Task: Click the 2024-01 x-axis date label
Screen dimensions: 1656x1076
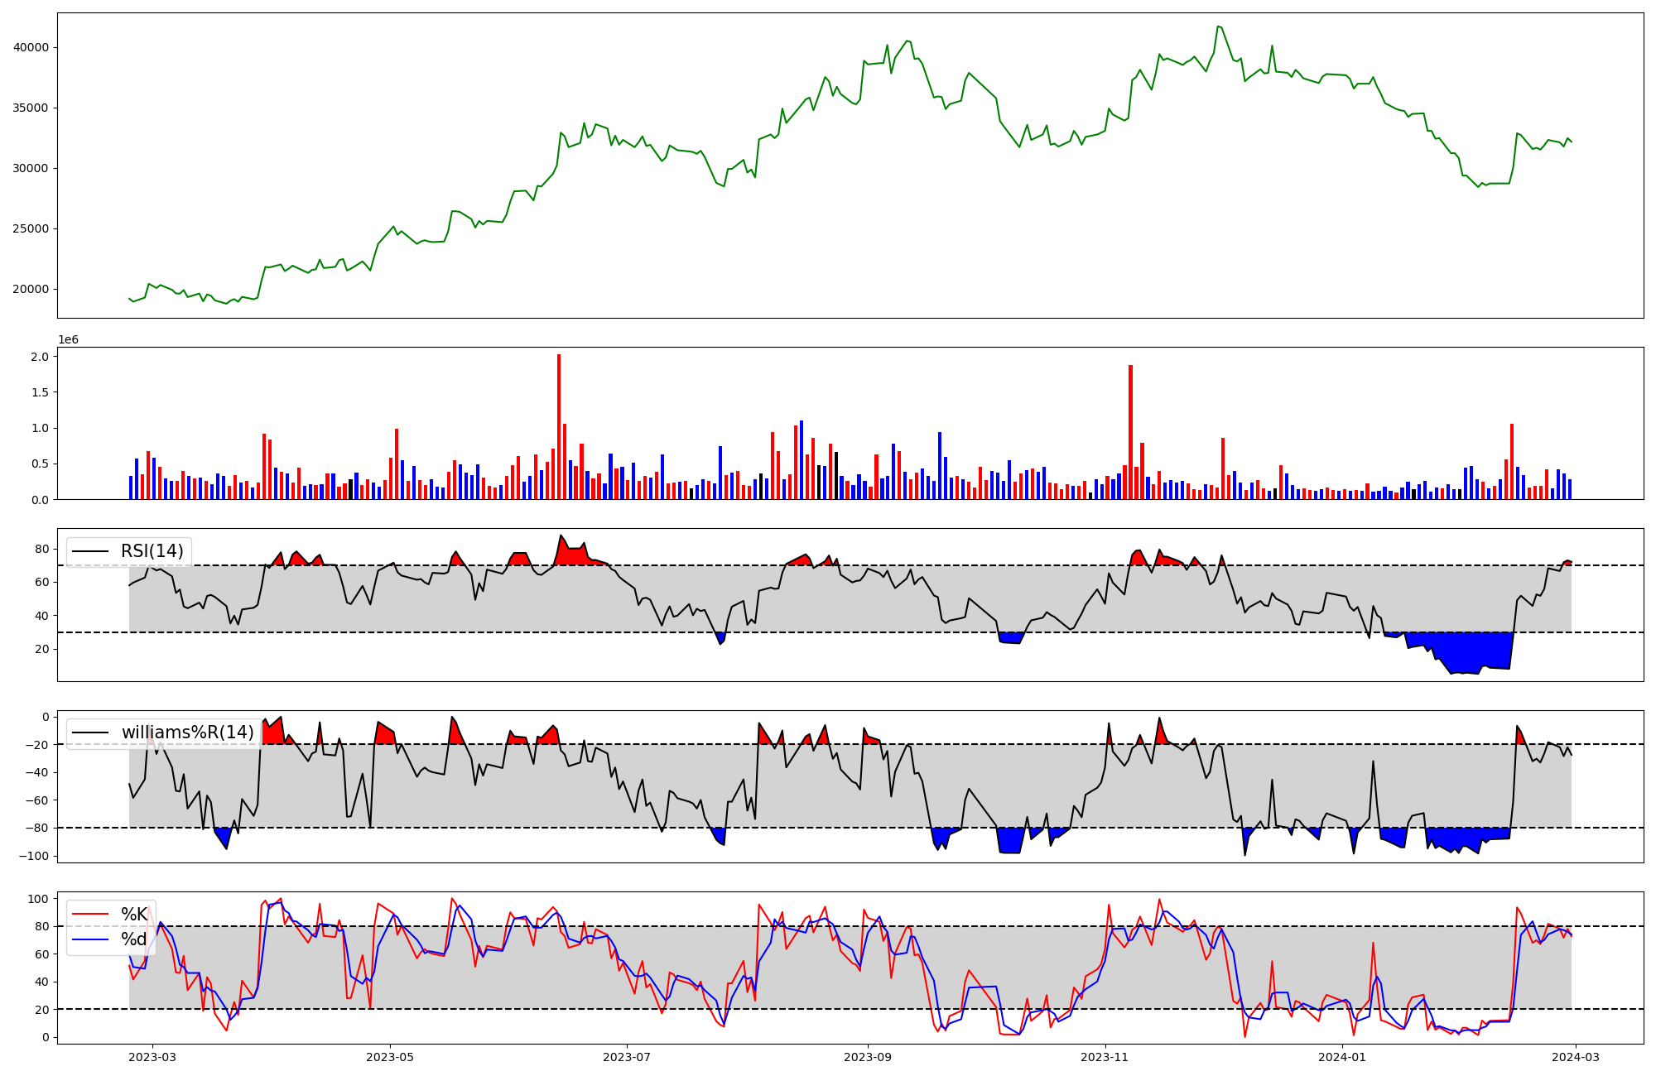Action: point(1342,1057)
